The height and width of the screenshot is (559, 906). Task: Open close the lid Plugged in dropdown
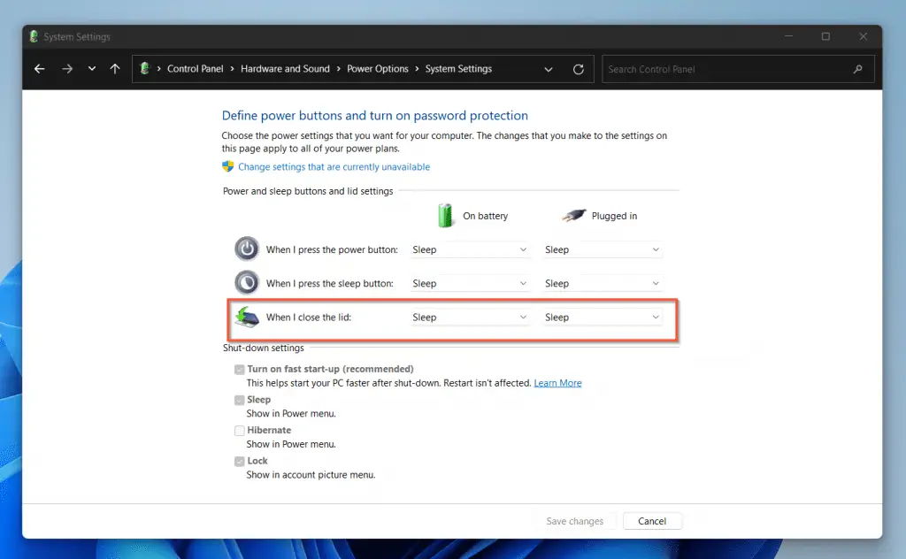603,317
